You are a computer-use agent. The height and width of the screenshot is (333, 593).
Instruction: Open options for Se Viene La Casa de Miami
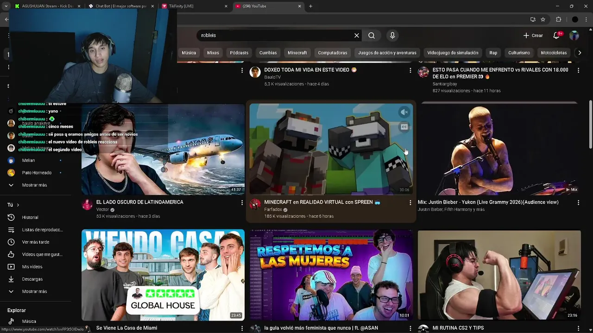[242, 328]
